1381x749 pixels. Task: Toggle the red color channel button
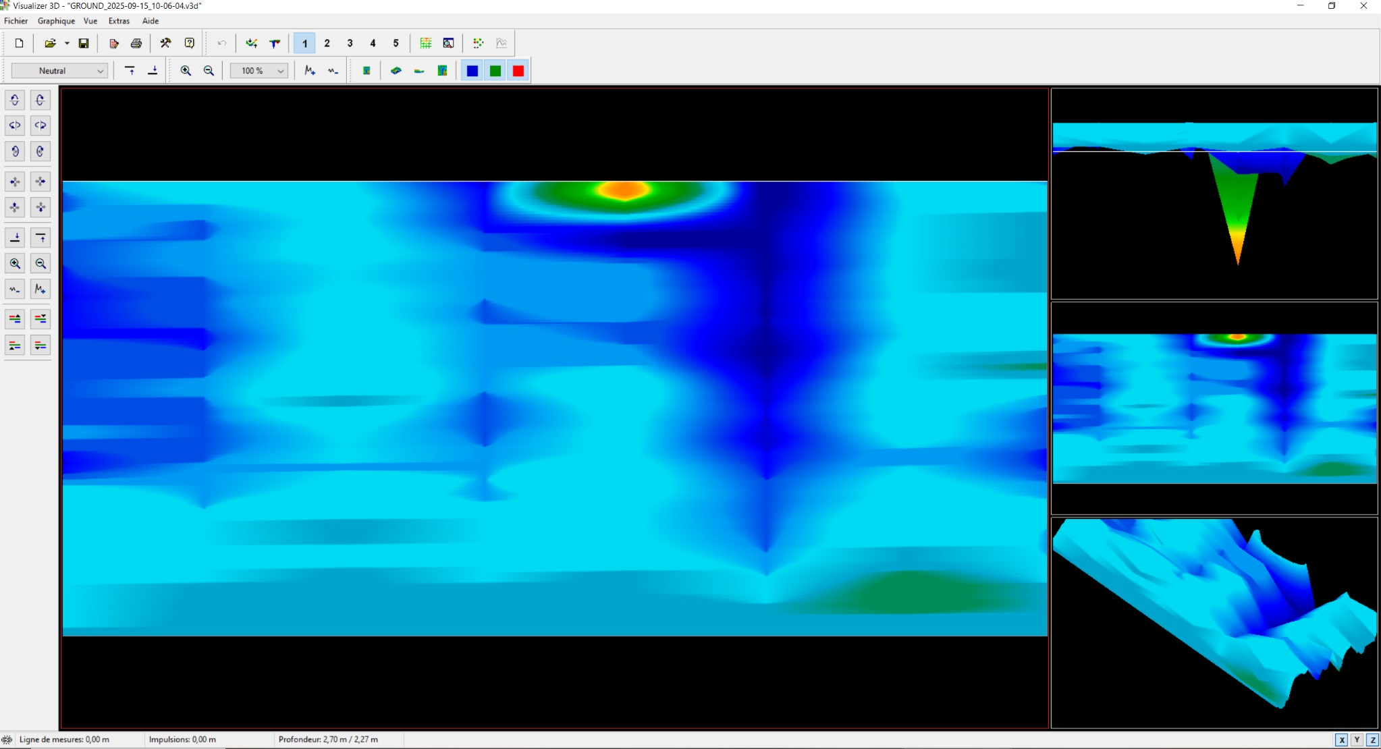518,71
